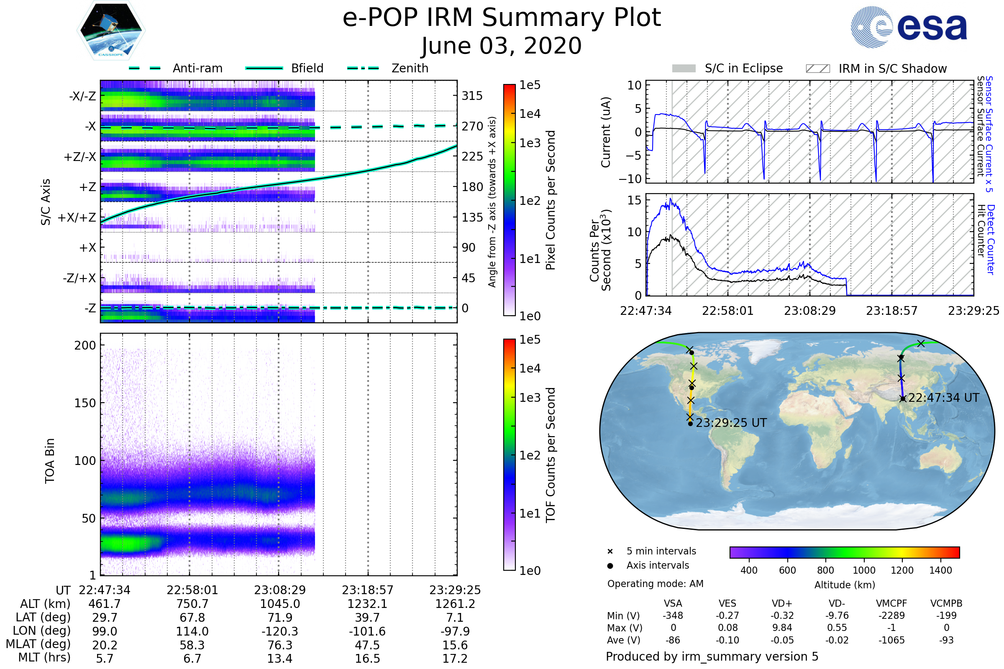Click the Produced by irm_summary version text

tap(712, 656)
